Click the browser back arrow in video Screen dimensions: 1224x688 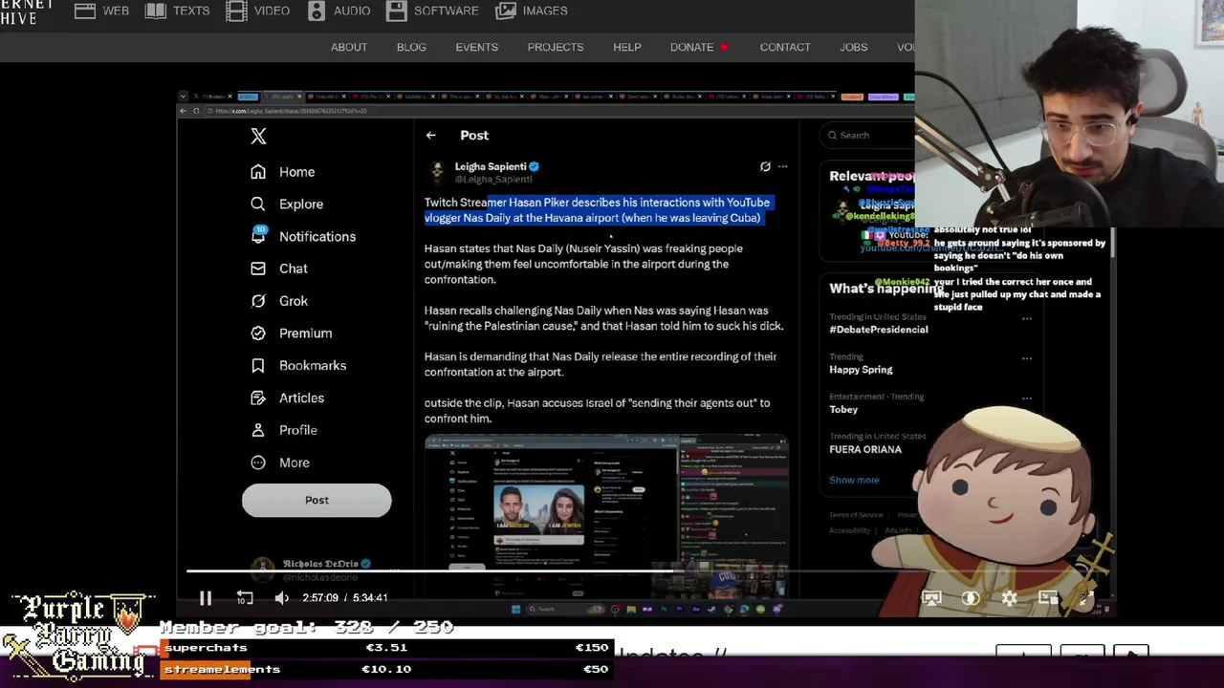click(x=184, y=111)
